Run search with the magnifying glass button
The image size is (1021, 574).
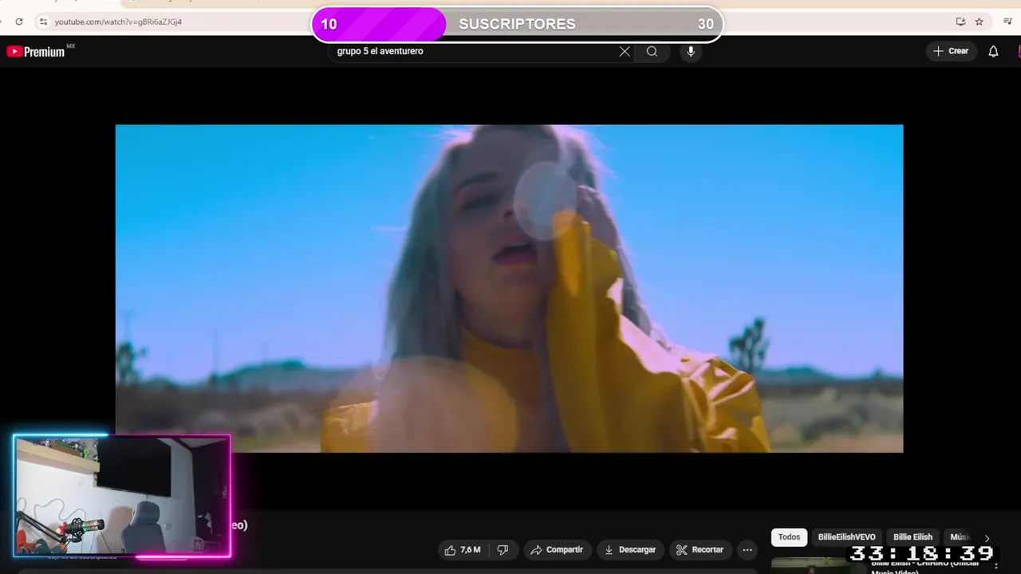pyautogui.click(x=652, y=51)
